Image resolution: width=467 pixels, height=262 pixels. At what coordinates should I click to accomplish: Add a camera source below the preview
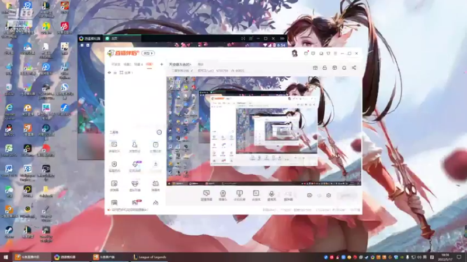click(x=223, y=196)
